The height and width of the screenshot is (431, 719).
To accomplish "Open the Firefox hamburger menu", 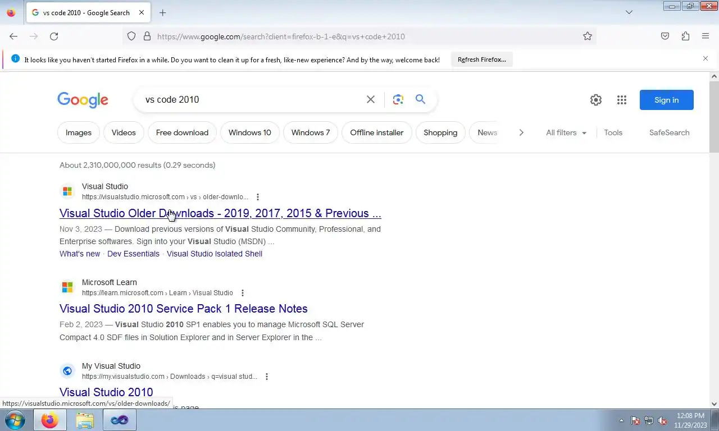I will [706, 36].
